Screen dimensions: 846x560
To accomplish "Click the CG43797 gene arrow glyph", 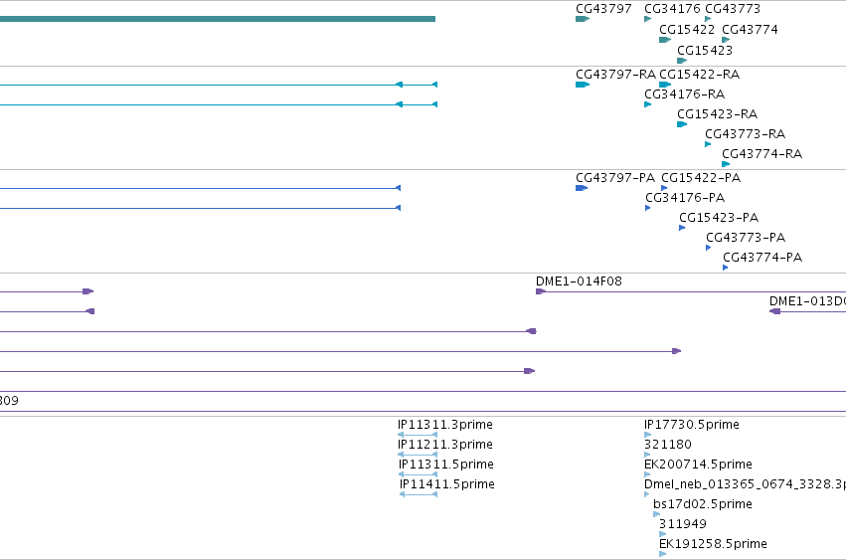I will [583, 19].
